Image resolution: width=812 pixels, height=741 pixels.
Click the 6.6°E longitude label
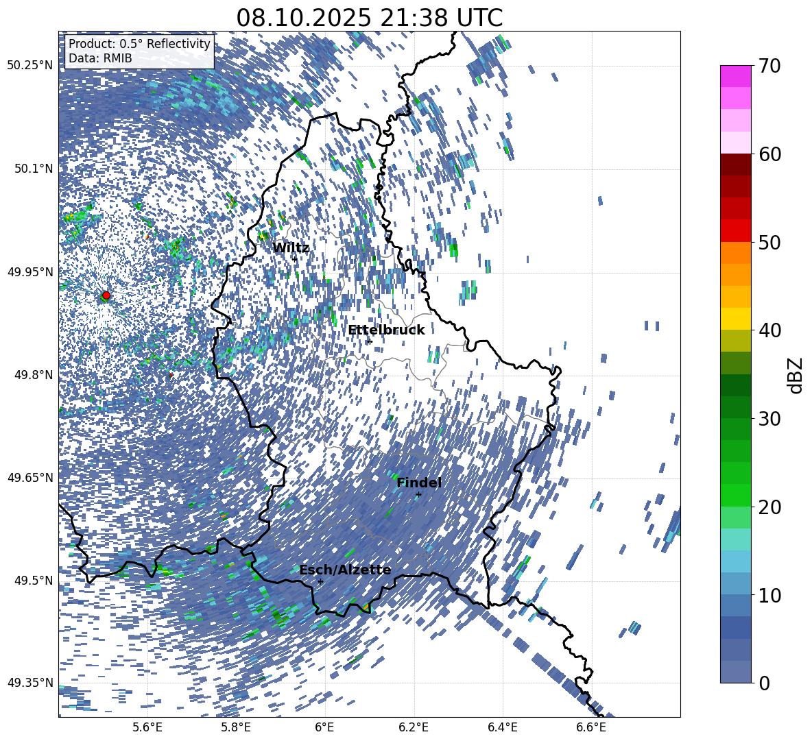(591, 728)
